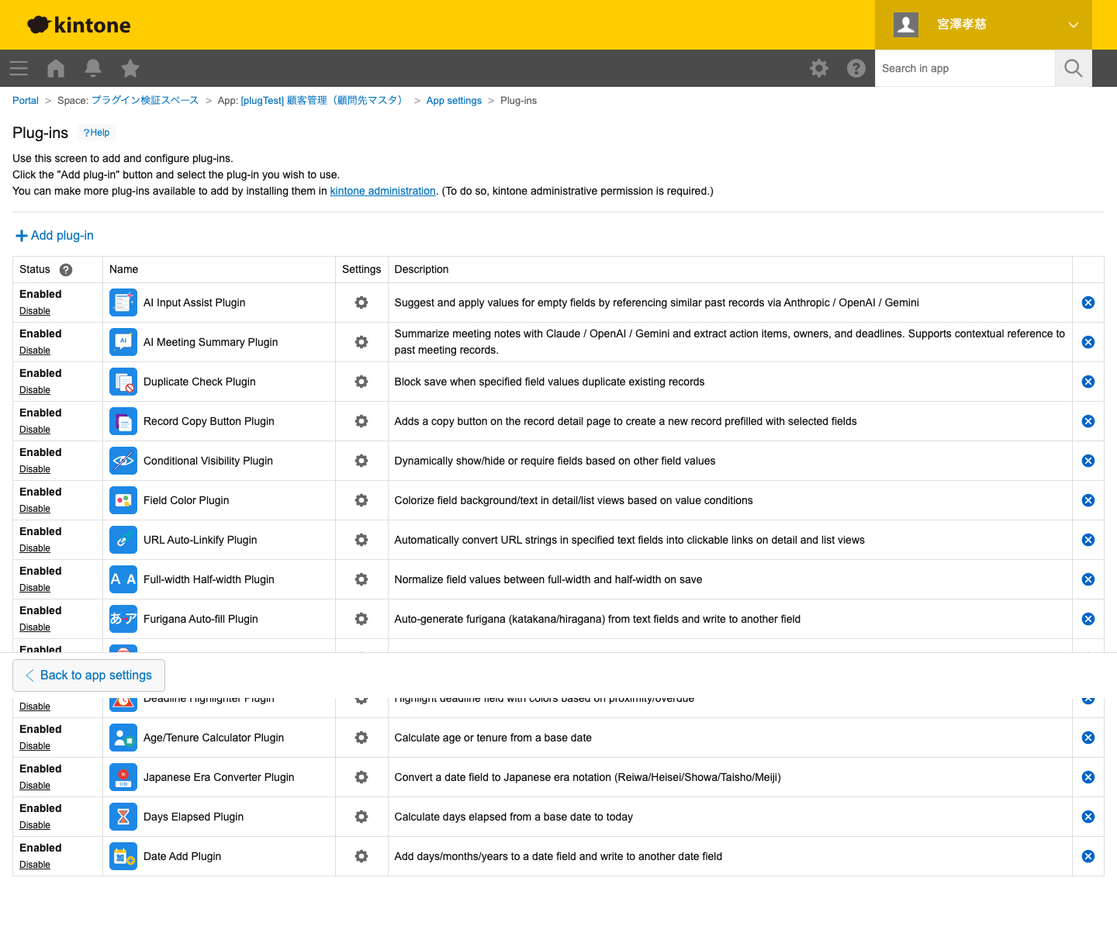1117x926 pixels.
Task: Open the hamburger menu in the header
Action: coord(19,68)
